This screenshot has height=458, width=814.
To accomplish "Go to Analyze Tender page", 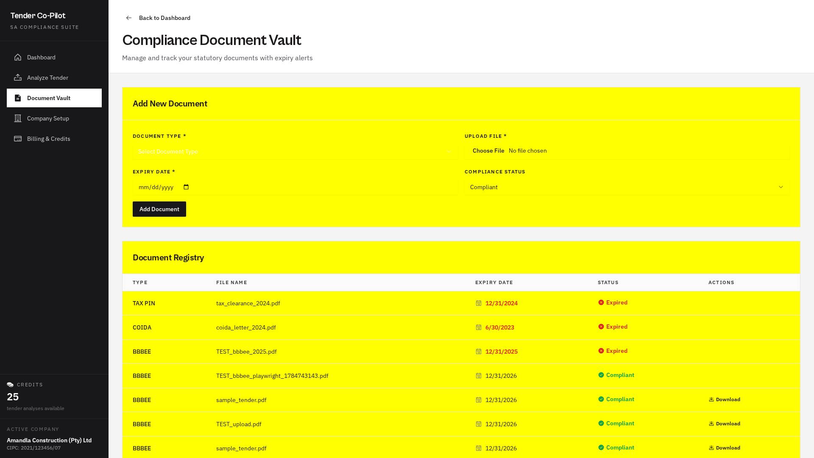I will pos(54,78).
